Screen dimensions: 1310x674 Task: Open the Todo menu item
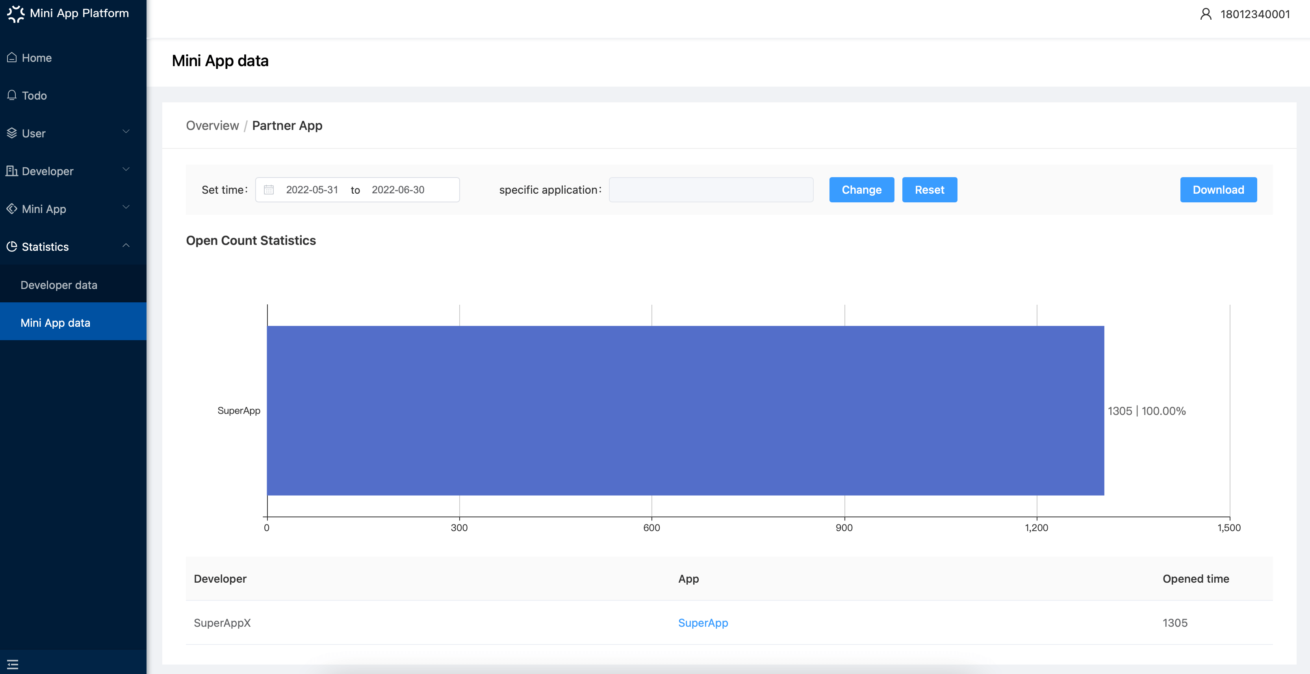[x=73, y=95]
